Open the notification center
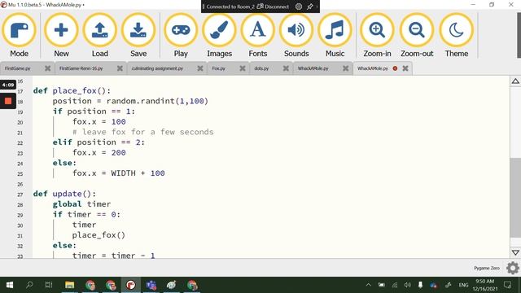This screenshot has width=521, height=293. tap(507, 285)
